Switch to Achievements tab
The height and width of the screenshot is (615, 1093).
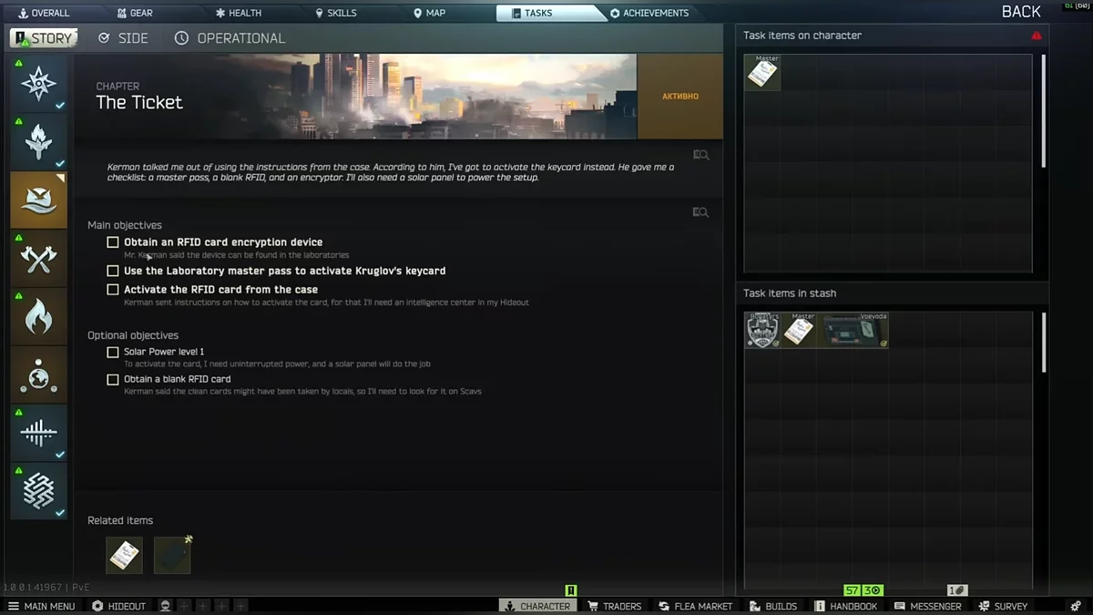click(649, 13)
